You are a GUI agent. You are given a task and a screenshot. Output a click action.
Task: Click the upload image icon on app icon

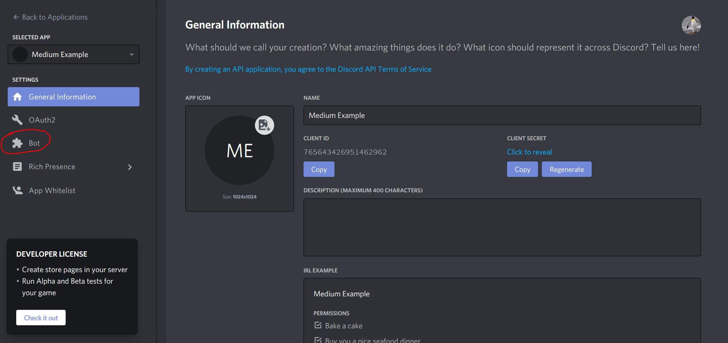265,125
